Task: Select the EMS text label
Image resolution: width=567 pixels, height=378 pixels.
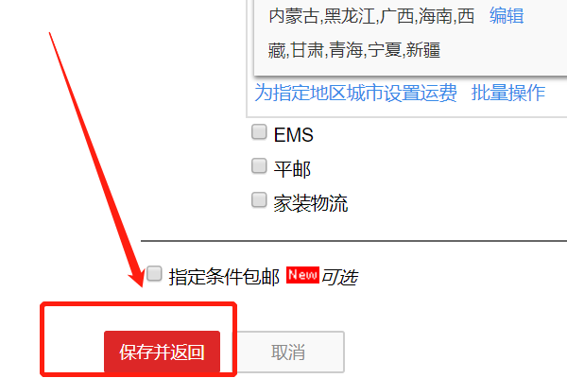Action: click(293, 135)
